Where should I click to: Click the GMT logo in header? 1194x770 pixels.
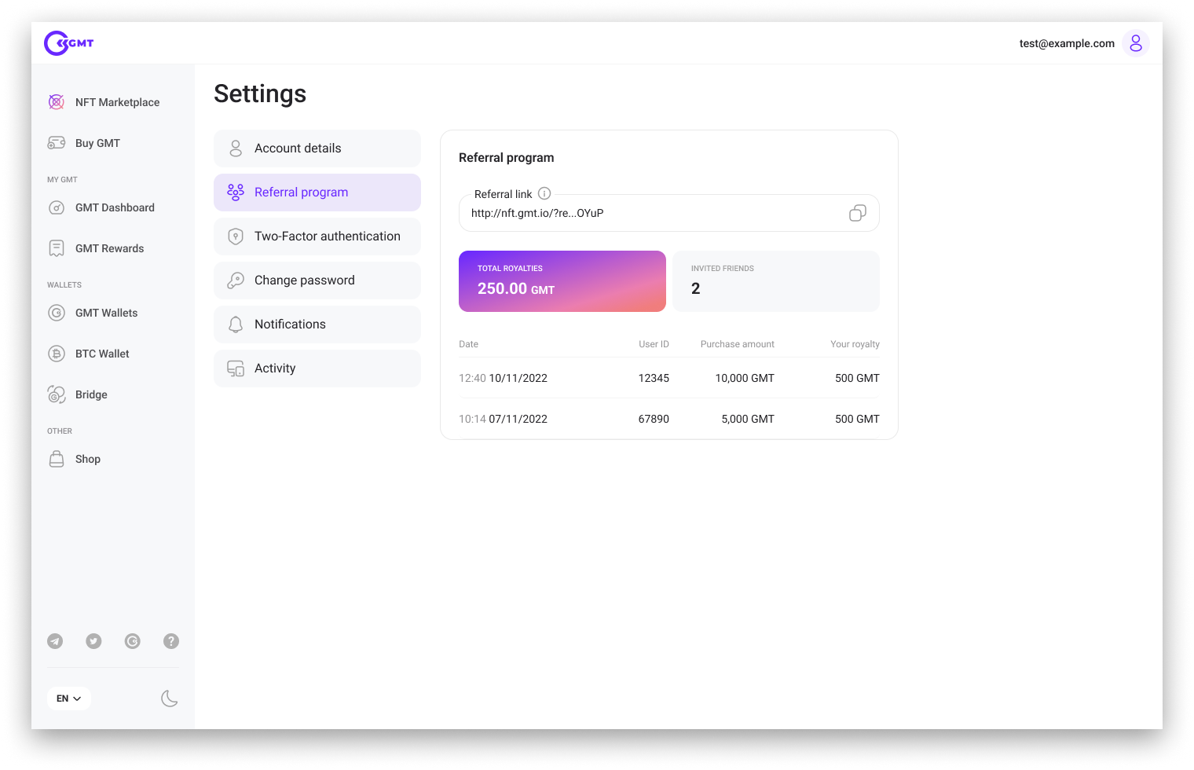69,43
